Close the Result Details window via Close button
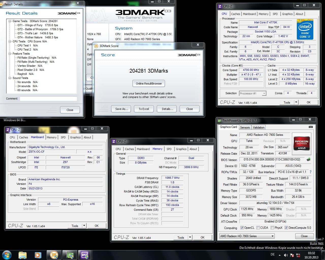Image resolution: width=325 pixels, height=260 pixels. pos(70,110)
